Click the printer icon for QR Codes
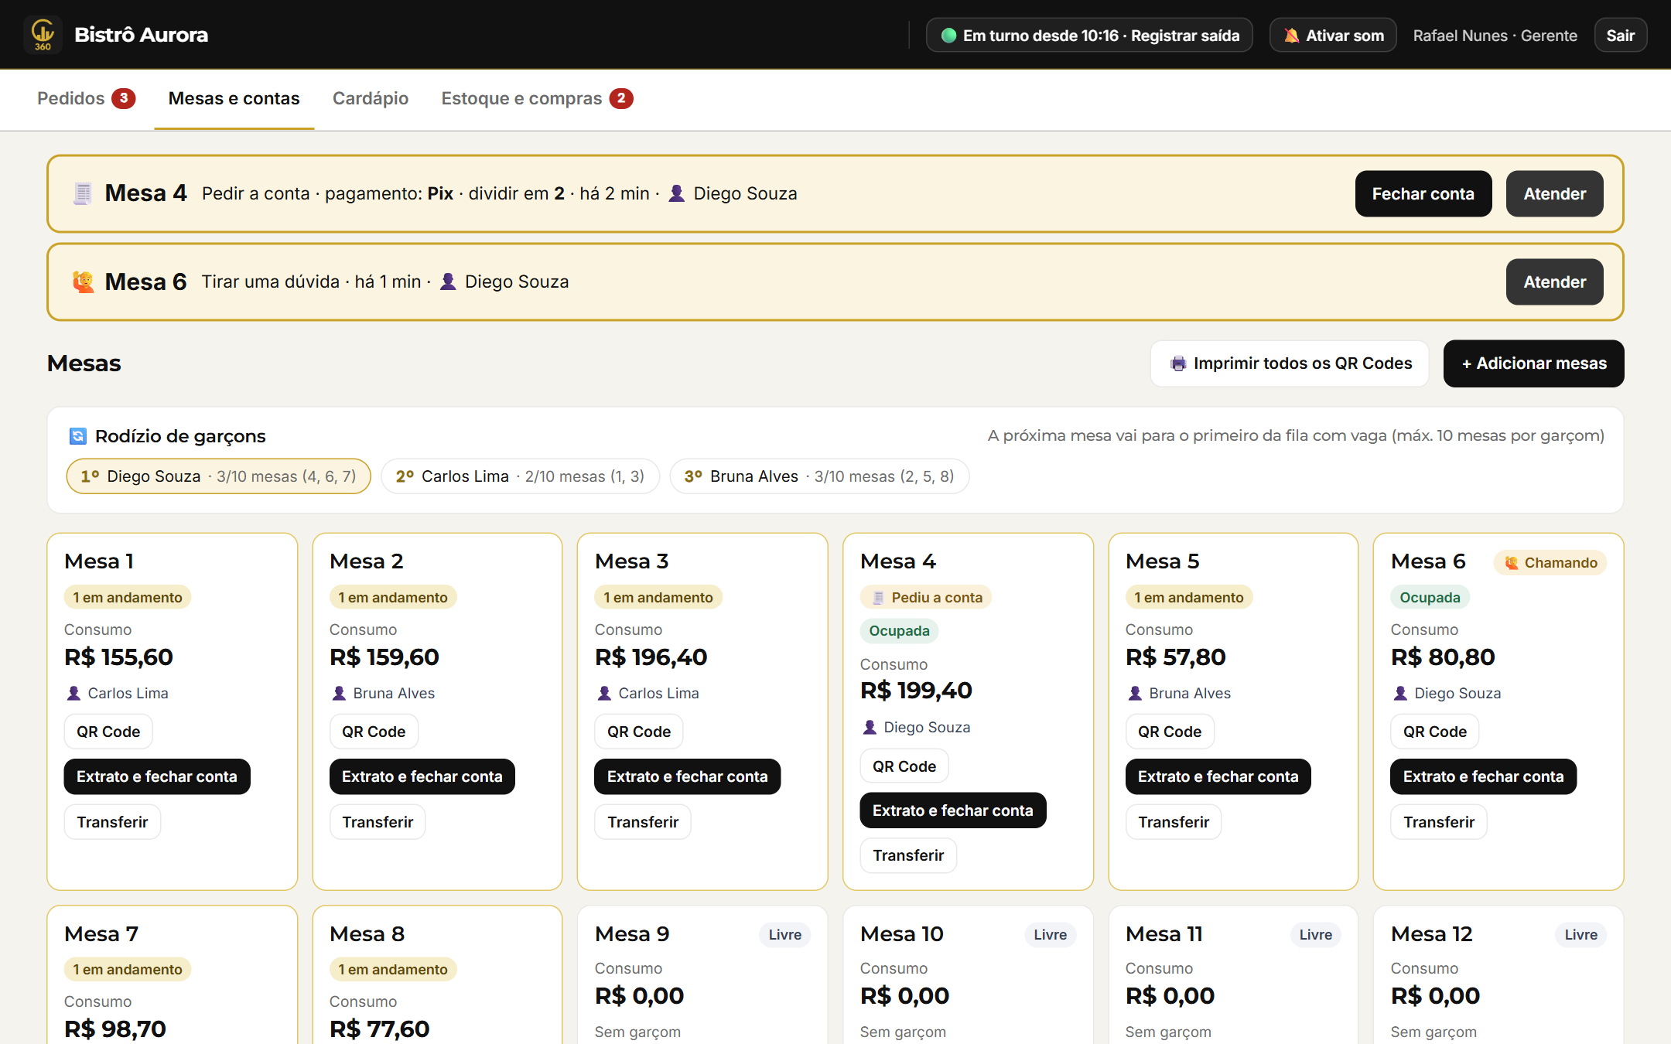The width and height of the screenshot is (1671, 1044). tap(1178, 363)
